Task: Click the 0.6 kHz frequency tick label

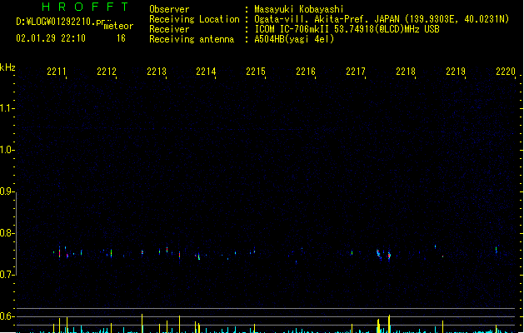Action: (x=6, y=316)
